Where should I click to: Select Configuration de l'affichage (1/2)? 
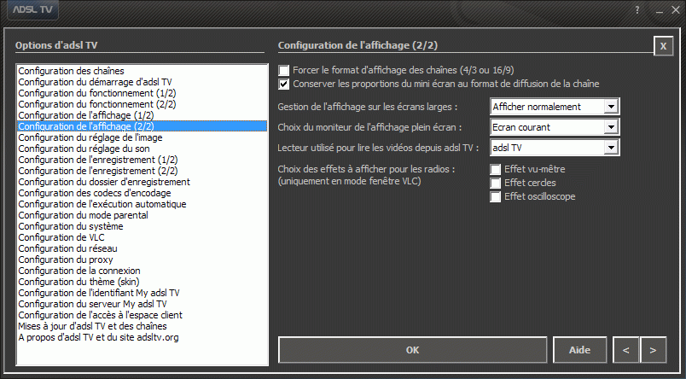coord(142,115)
